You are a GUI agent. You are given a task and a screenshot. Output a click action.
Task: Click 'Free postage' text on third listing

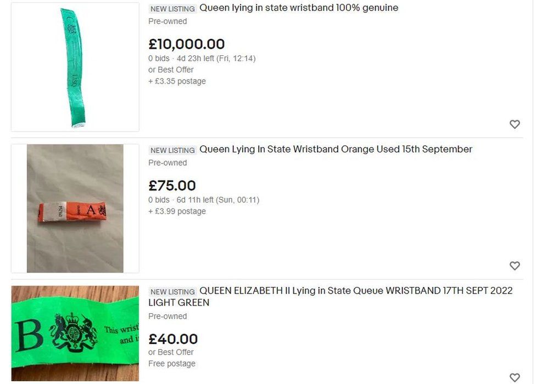[172, 364]
